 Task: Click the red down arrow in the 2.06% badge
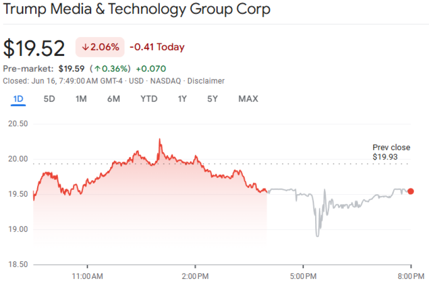85,47
